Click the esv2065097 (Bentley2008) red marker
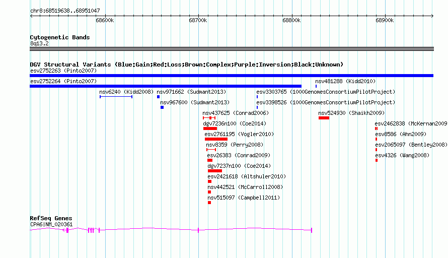The height and width of the screenshot is (258, 448). click(377, 150)
